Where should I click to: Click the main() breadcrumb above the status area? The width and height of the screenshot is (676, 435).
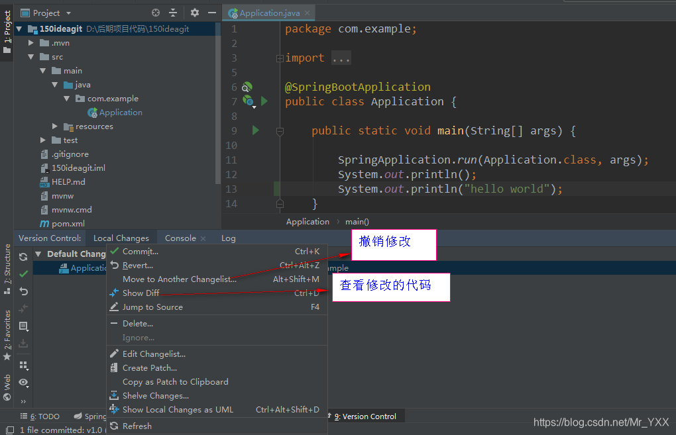357,221
